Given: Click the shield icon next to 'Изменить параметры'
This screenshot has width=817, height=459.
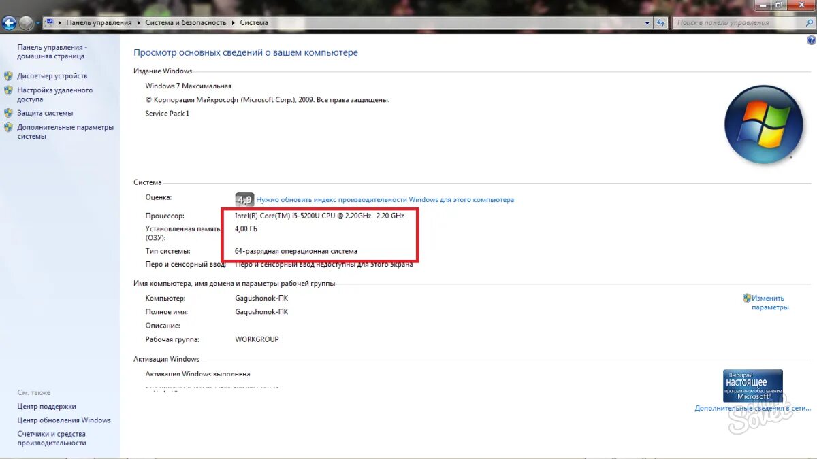Looking at the screenshot, I should click(746, 298).
